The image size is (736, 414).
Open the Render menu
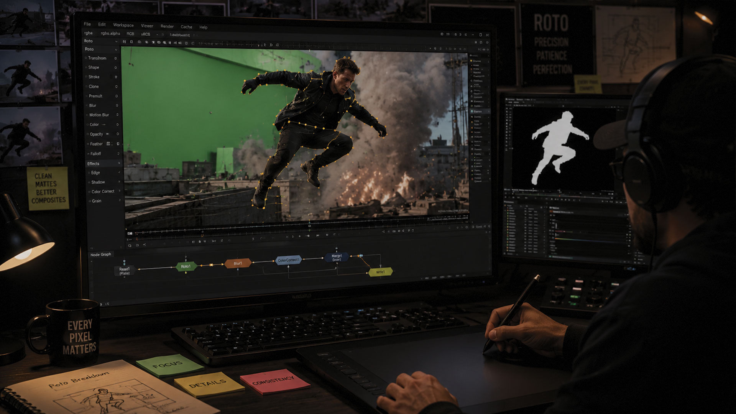(x=167, y=26)
